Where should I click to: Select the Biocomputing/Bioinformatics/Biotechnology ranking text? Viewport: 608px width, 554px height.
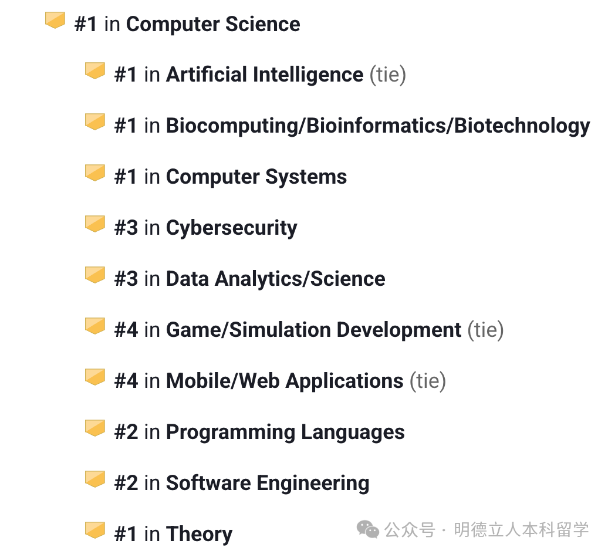pyautogui.click(x=377, y=126)
